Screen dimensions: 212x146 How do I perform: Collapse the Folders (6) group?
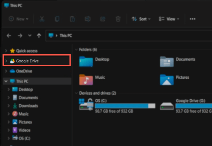tap(76, 49)
